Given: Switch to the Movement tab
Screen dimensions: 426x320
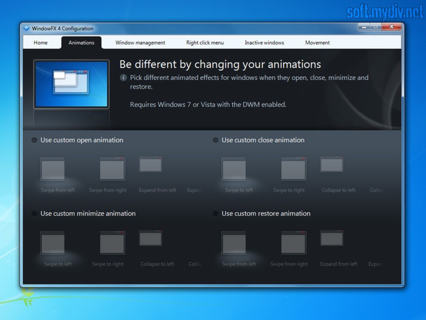Looking at the screenshot, I should click(x=317, y=43).
